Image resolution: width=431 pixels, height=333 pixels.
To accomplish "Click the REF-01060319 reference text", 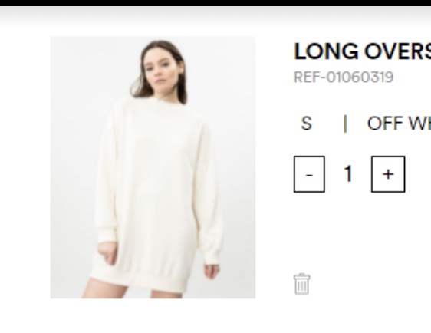I will [344, 77].
